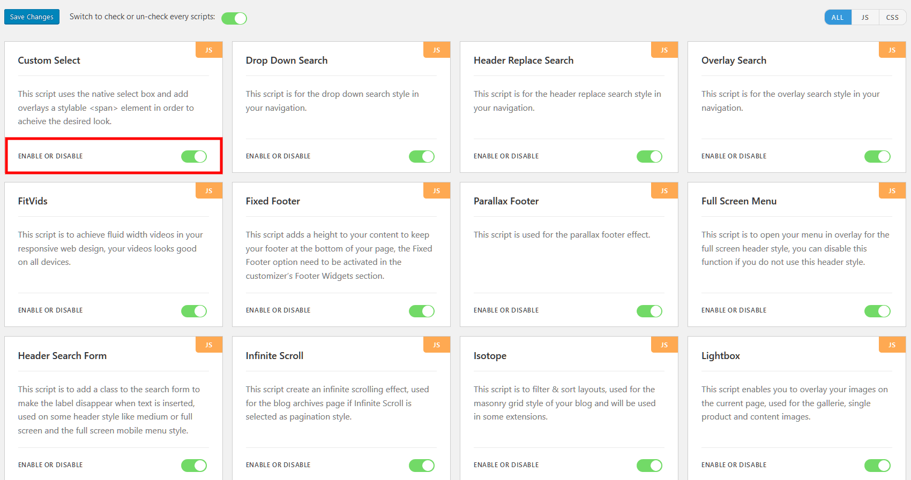Show ALL scripts filter tab
Image resolution: width=911 pixels, height=480 pixels.
click(838, 17)
